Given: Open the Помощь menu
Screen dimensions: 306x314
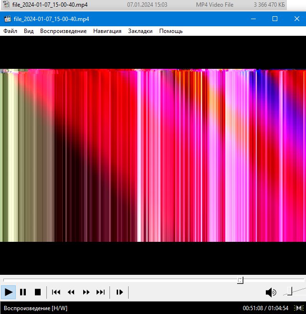Looking at the screenshot, I should 171,31.
